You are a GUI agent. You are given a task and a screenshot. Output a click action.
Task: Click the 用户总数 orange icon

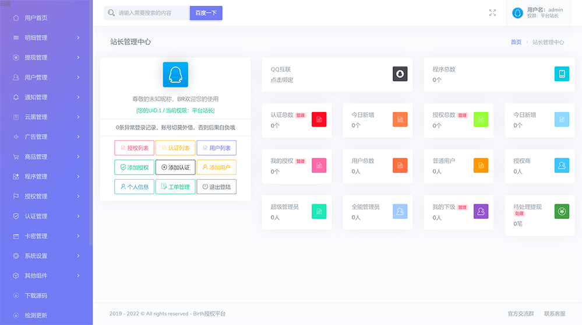click(x=400, y=166)
